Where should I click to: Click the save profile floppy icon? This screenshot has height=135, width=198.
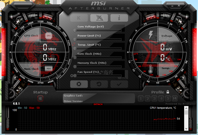click(x=175, y=98)
